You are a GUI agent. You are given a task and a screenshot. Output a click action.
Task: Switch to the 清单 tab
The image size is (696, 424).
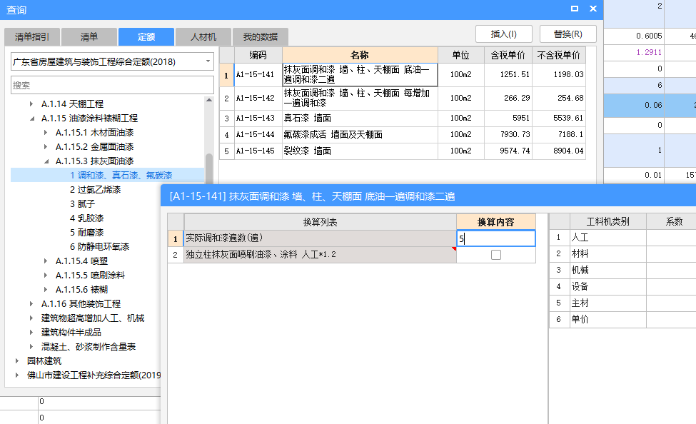pos(89,37)
